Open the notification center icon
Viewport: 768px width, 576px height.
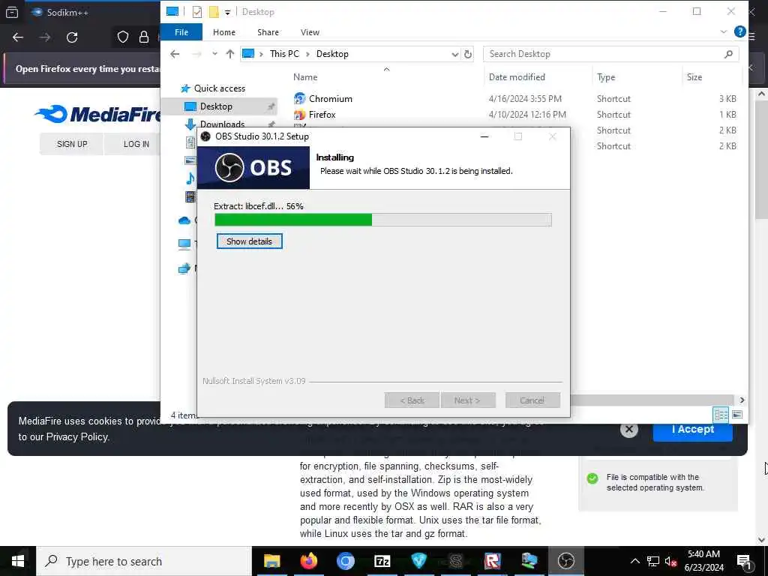(x=745, y=561)
